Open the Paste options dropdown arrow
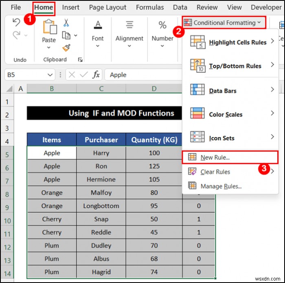 48,48
